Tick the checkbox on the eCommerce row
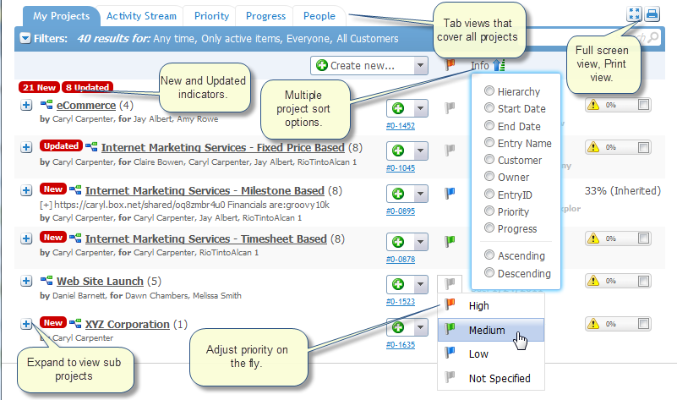 (x=644, y=105)
